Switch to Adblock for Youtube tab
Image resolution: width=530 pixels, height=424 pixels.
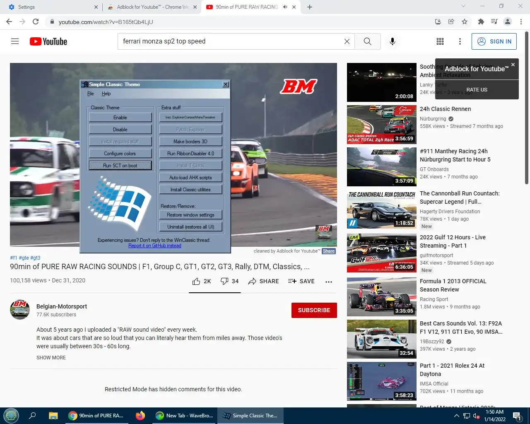click(x=152, y=7)
